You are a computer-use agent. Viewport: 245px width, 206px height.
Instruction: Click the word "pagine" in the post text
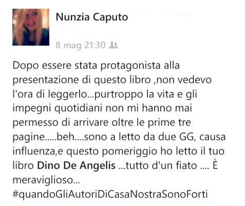tap(28, 137)
